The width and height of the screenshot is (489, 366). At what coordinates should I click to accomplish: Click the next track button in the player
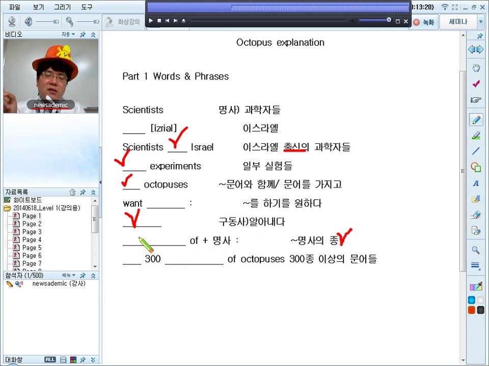(x=175, y=20)
